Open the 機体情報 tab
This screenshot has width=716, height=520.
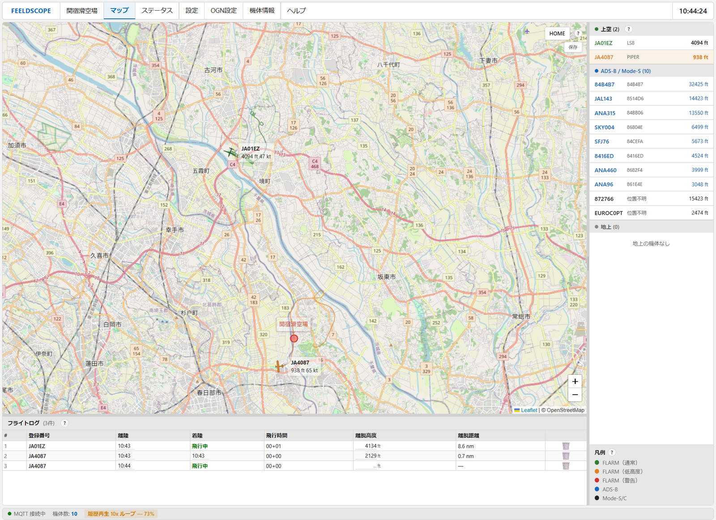(262, 11)
